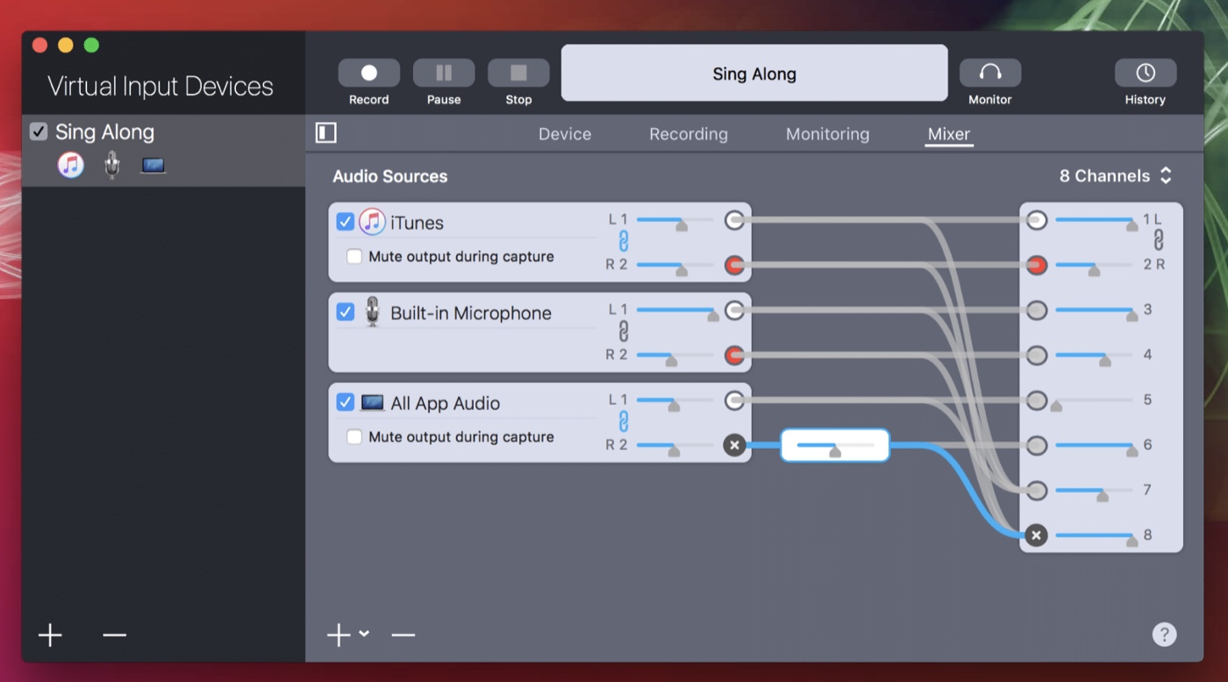Switch to the Monitoring tab

click(x=827, y=134)
